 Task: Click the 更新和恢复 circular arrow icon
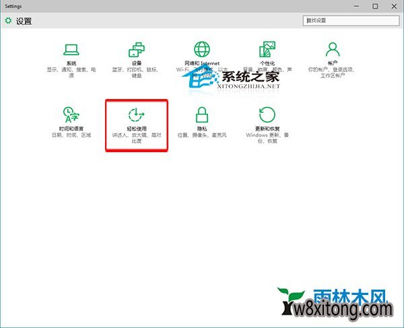point(267,114)
